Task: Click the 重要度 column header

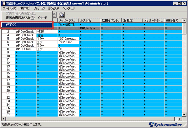Action: (x=132, y=20)
